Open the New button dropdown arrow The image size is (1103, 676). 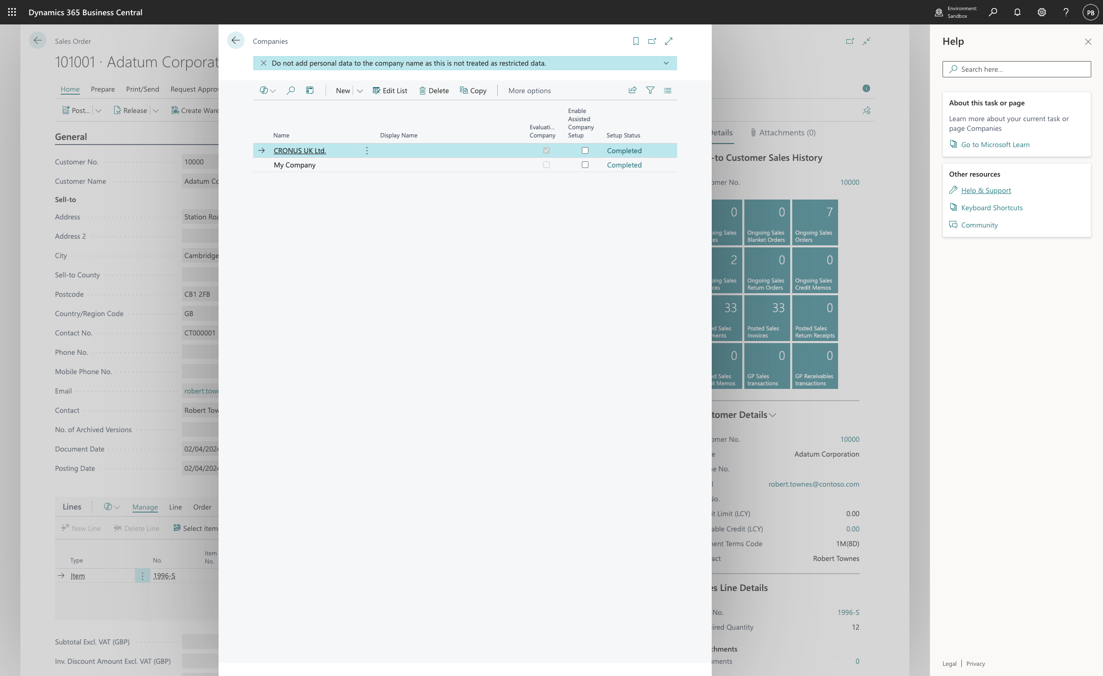[360, 91]
